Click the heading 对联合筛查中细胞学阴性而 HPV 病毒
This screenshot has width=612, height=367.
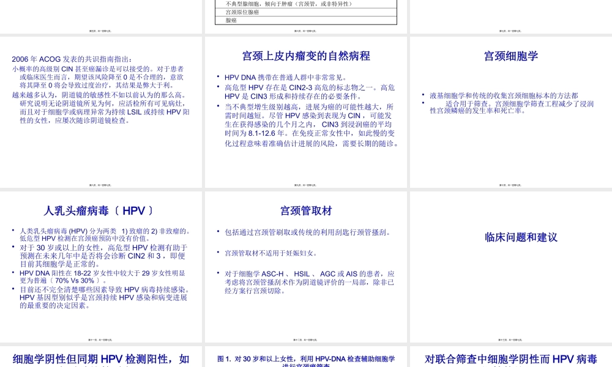click(510, 359)
